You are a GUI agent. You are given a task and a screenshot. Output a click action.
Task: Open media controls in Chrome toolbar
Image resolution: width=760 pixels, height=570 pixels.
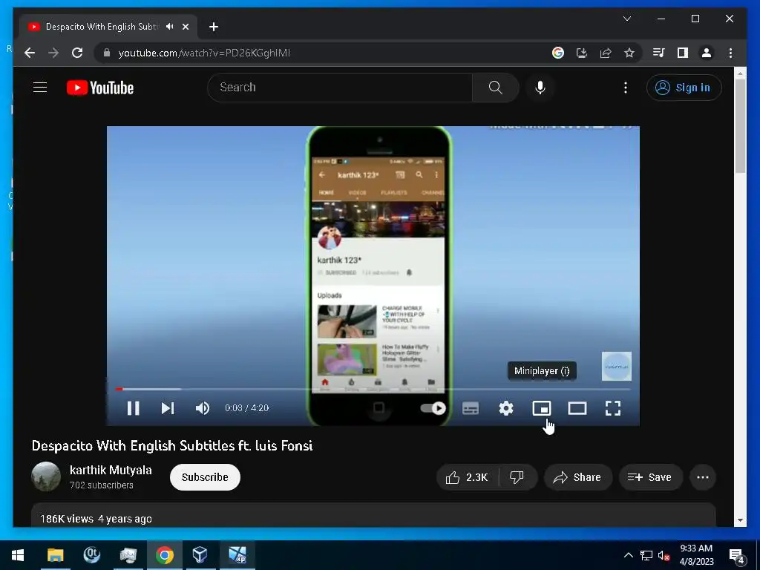pyautogui.click(x=659, y=53)
